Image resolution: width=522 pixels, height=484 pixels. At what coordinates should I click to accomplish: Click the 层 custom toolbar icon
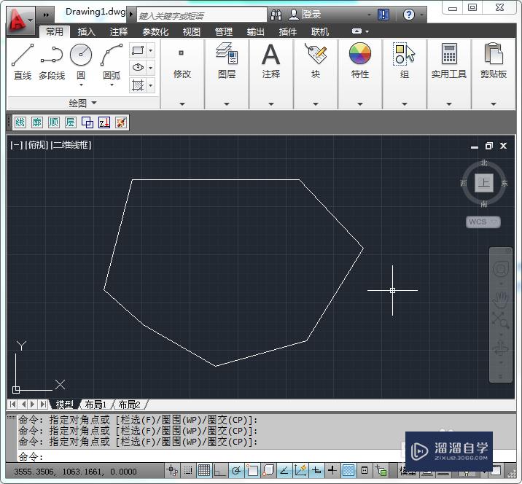70,122
